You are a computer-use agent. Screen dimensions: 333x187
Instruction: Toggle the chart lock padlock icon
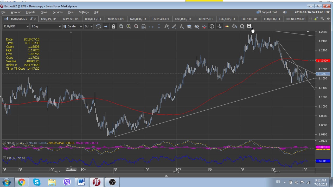113,26
